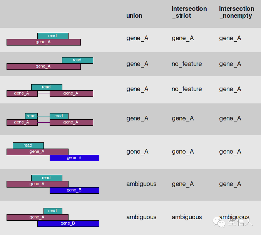Click the left read segment of the split read
The width and height of the screenshot is (261, 235).
[31, 116]
